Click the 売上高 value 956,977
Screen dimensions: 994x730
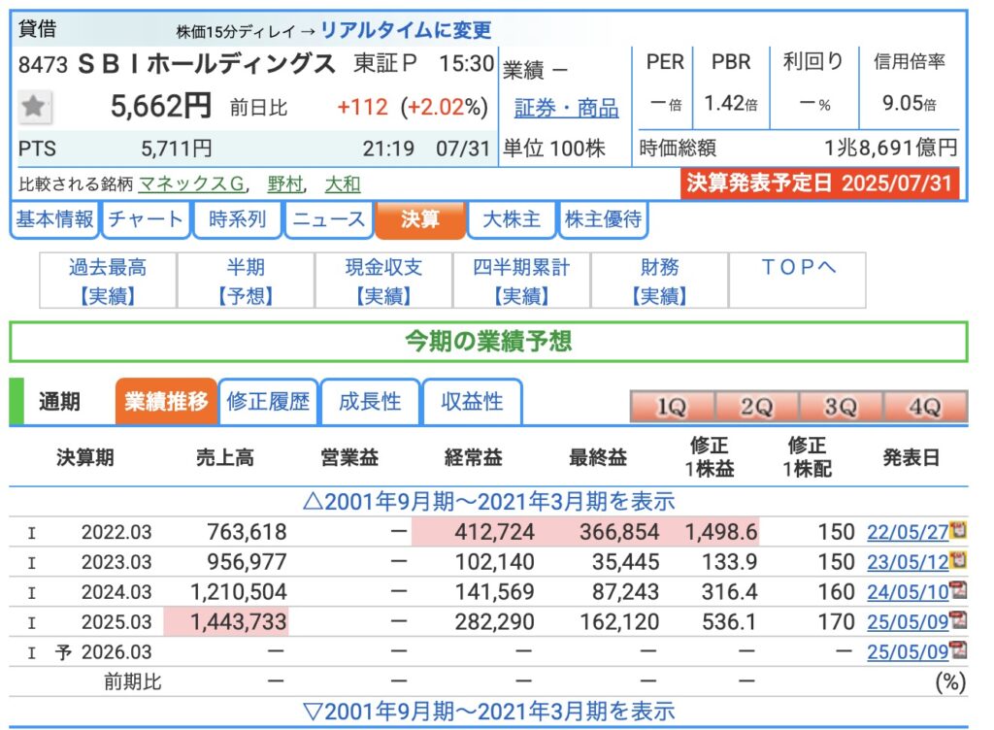pos(248,561)
